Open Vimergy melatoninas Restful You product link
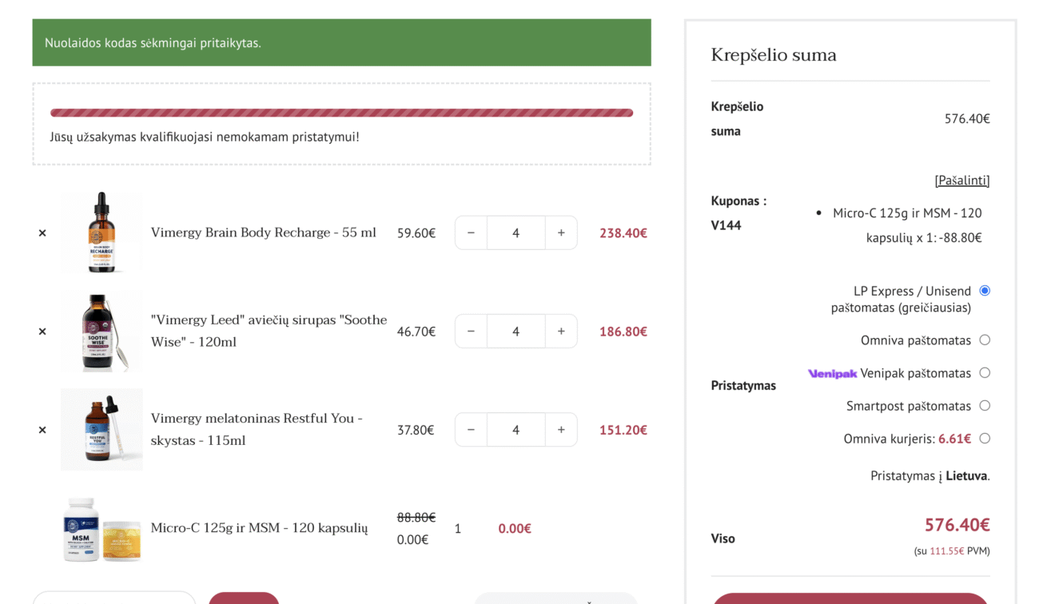 point(257,429)
